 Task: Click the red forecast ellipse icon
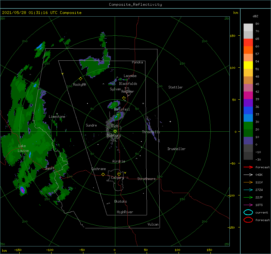[248, 220]
